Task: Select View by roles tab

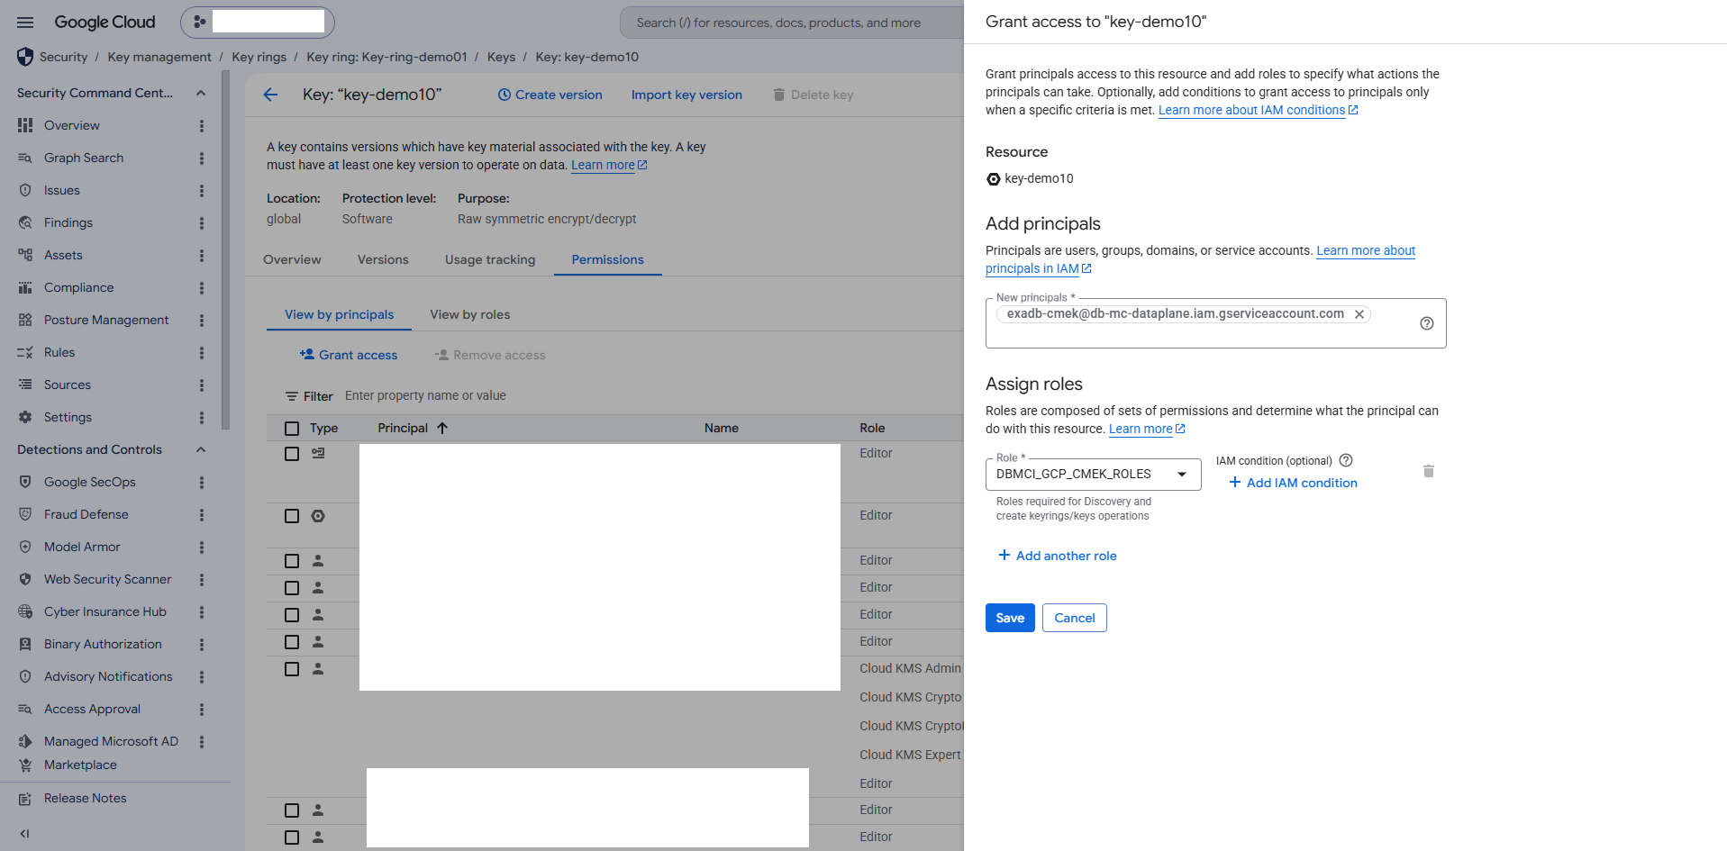Action: coord(470,314)
